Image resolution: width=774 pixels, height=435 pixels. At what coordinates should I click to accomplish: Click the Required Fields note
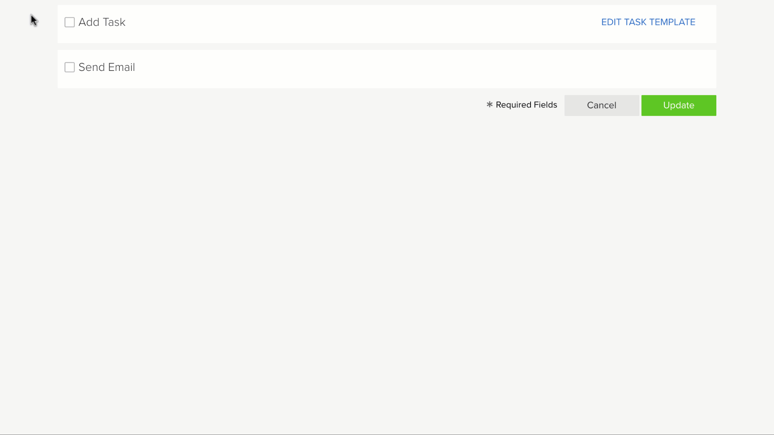pyautogui.click(x=522, y=105)
